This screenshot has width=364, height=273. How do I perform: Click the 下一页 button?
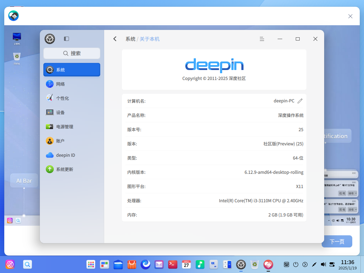pos(337,241)
